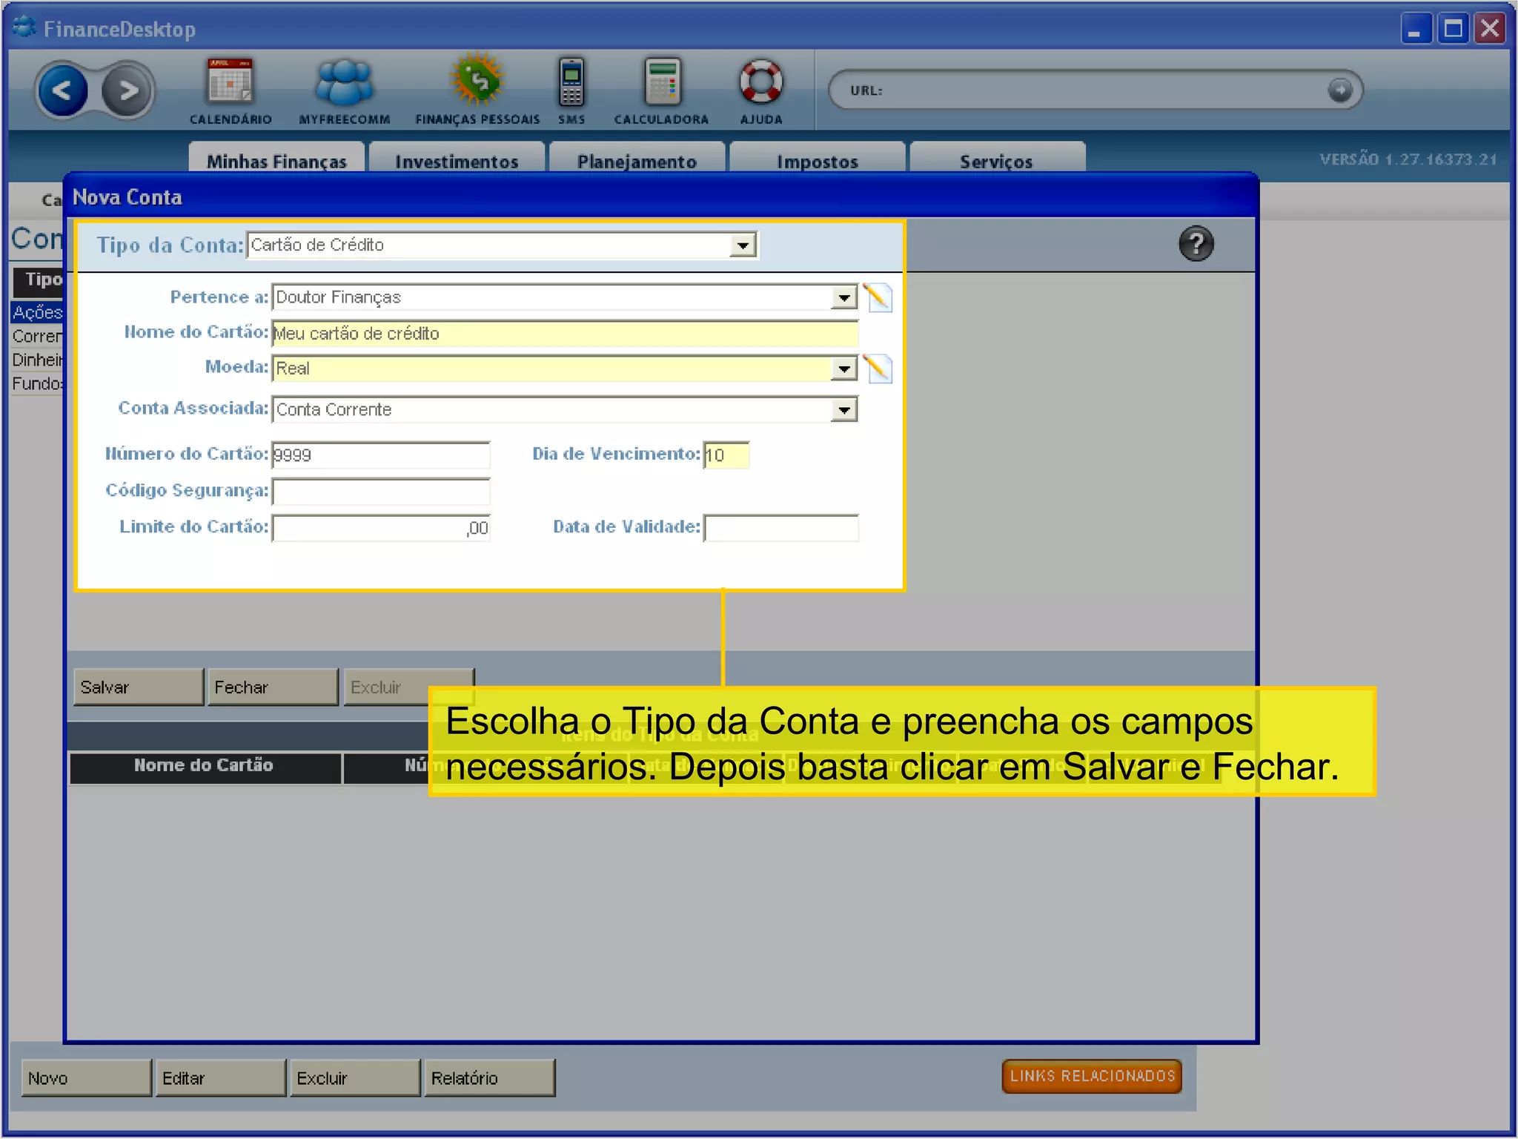Click the edit pencil beside Moeda

pyautogui.click(x=878, y=369)
